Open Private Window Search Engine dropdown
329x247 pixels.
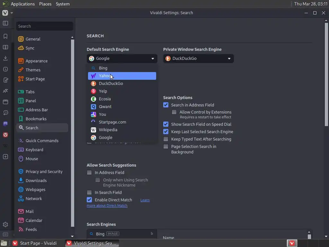tap(198, 59)
